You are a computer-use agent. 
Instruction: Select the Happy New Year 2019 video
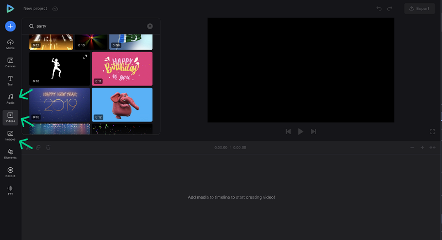[60, 105]
